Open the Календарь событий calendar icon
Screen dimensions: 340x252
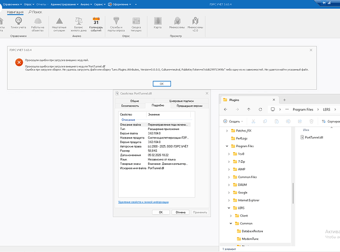[x=96, y=21]
